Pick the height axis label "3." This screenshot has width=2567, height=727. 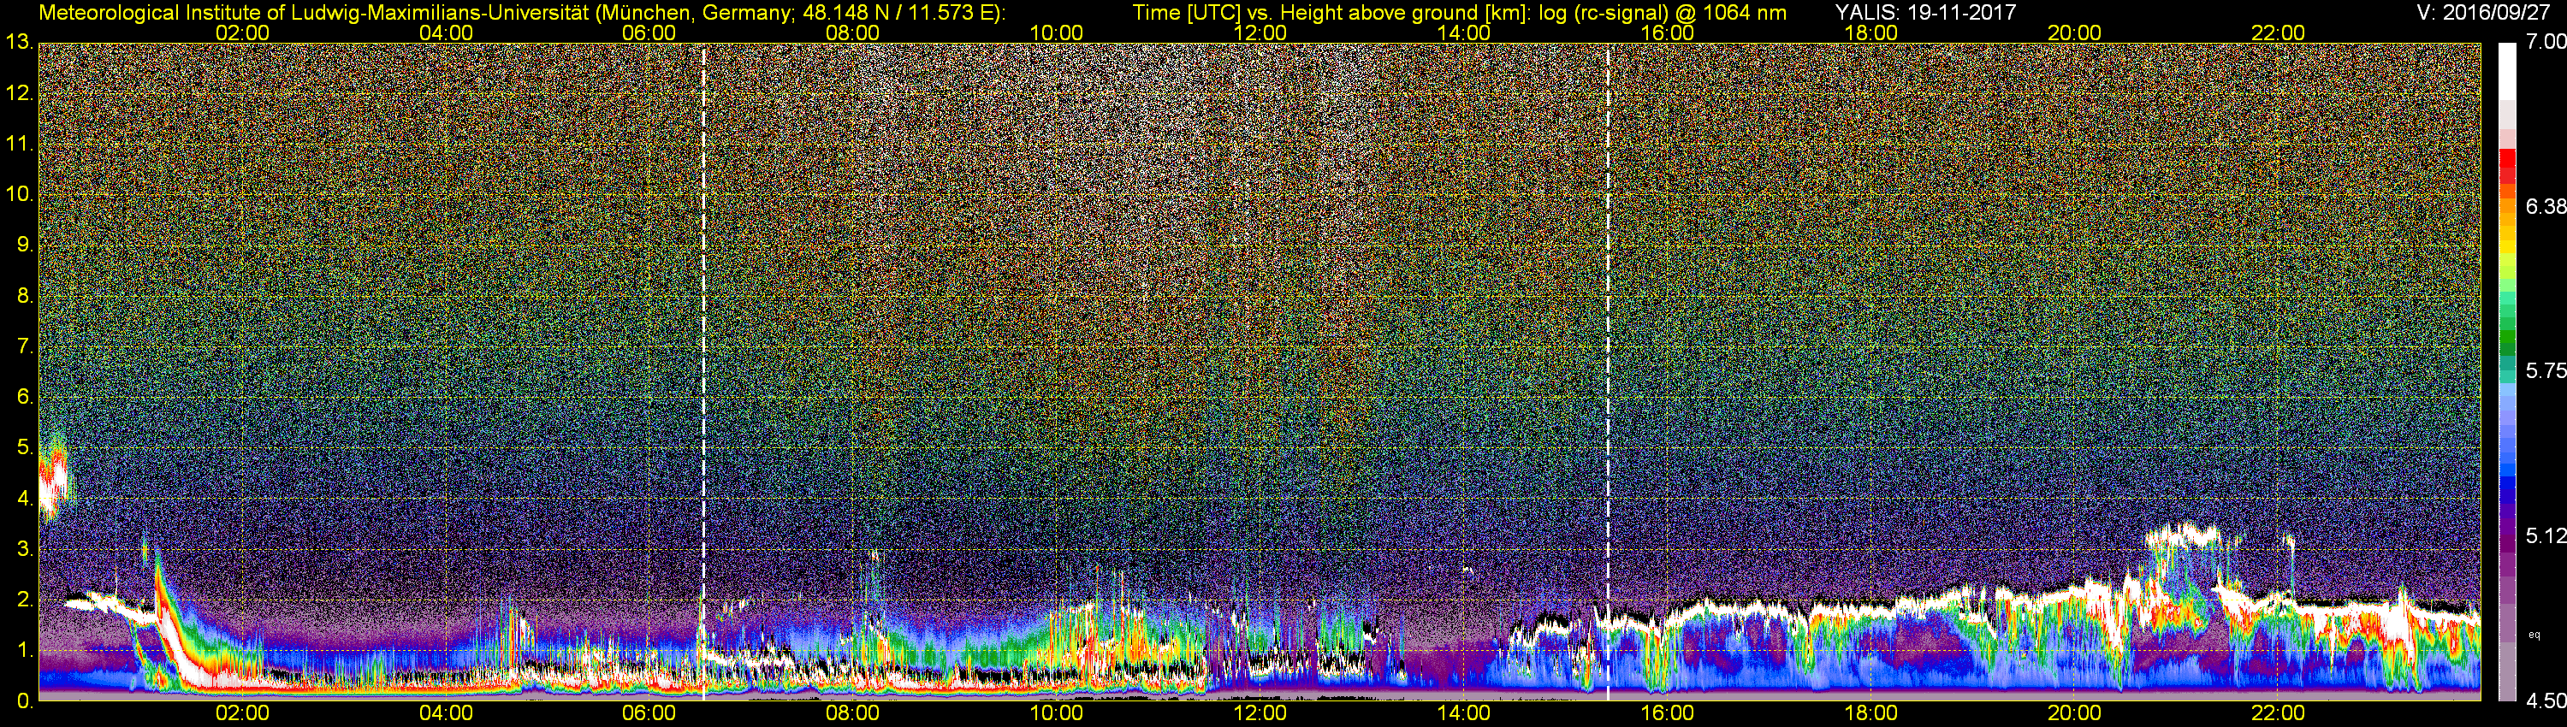[25, 550]
